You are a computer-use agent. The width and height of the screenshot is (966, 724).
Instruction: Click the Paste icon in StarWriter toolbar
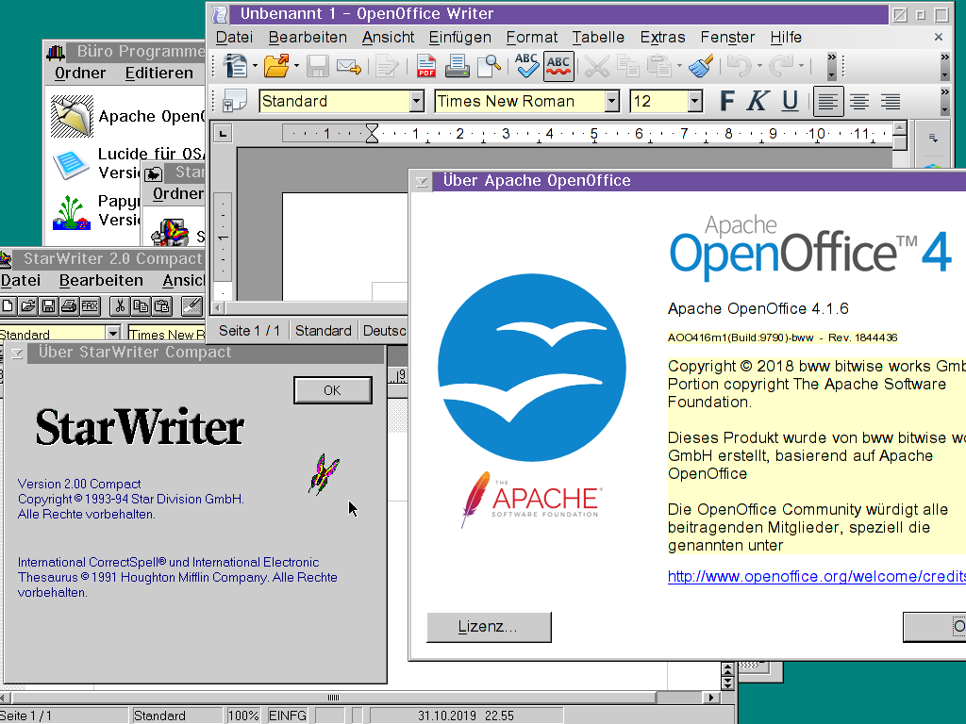(x=161, y=306)
